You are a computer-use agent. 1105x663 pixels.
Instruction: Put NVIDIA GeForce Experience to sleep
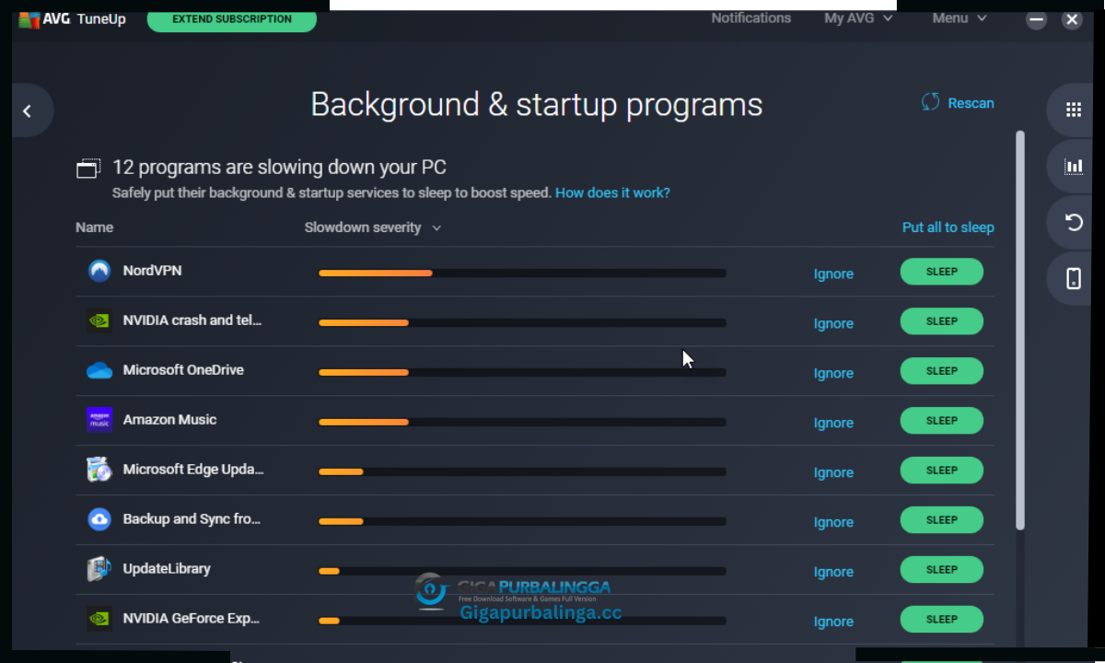(941, 620)
